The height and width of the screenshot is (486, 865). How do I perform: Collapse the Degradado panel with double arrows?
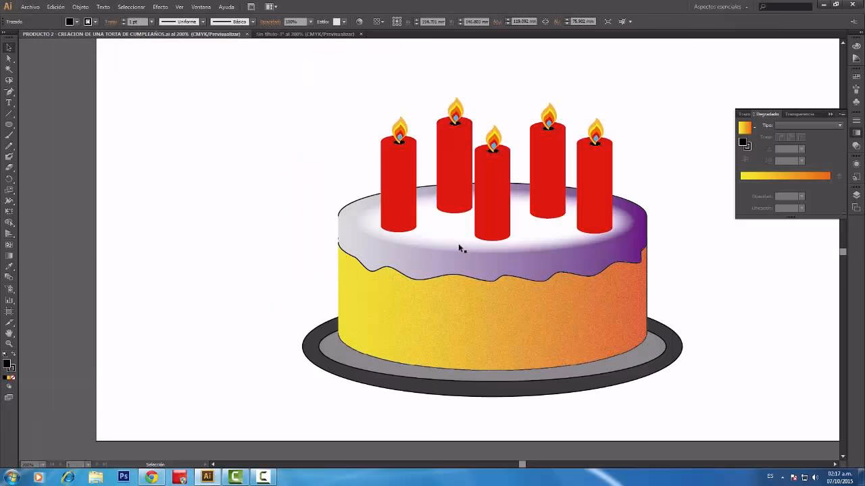click(x=831, y=114)
